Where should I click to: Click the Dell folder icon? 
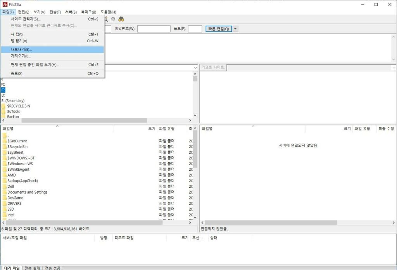[x=5, y=187]
